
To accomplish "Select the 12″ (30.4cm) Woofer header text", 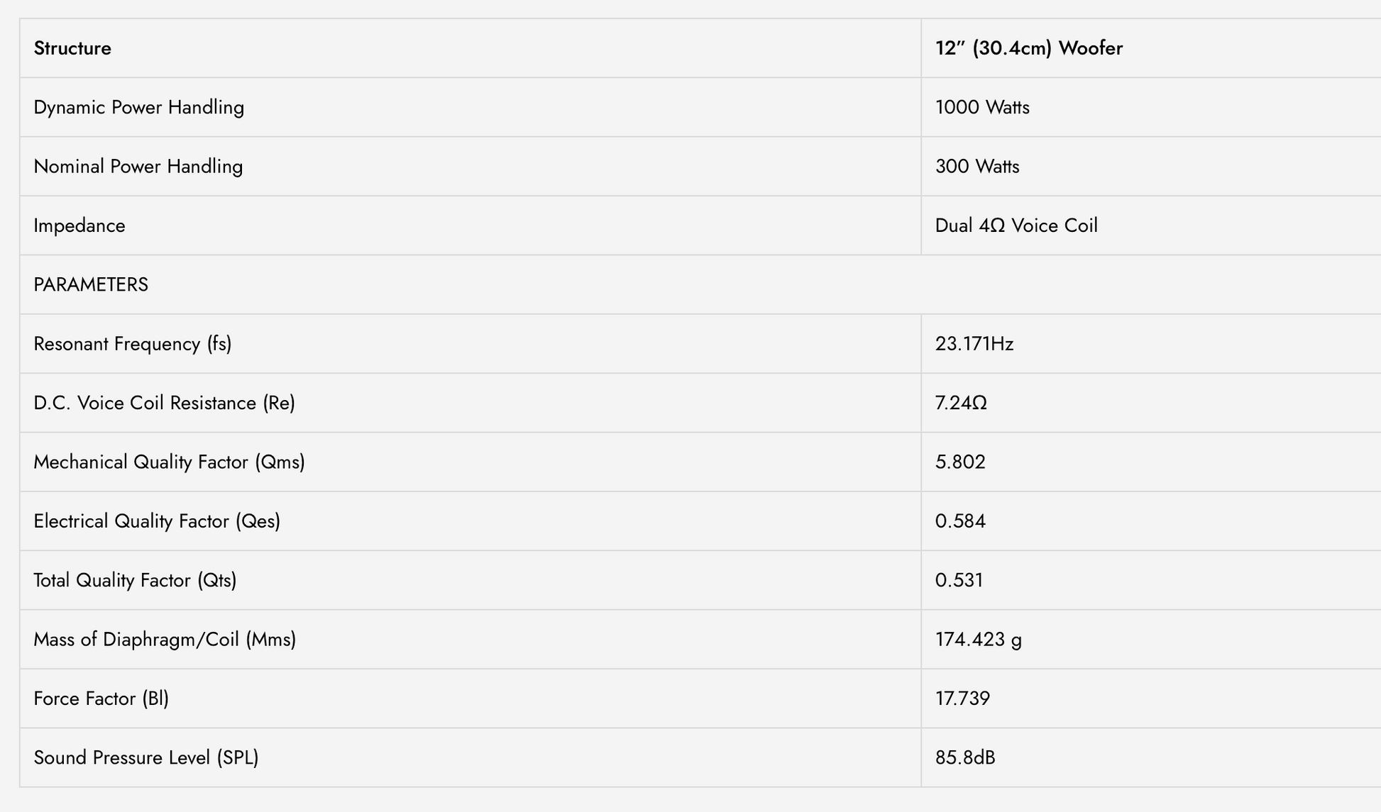I will [1028, 48].
